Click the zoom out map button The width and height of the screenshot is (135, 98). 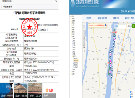coord(84,35)
